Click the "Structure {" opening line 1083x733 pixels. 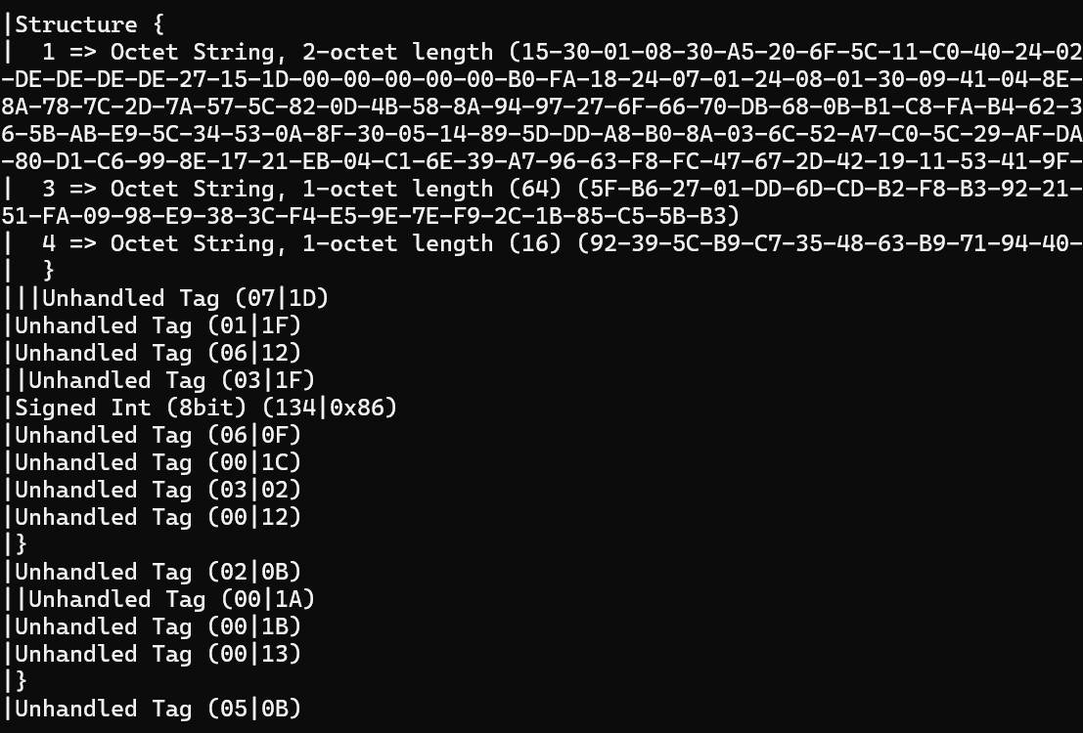[76, 24]
